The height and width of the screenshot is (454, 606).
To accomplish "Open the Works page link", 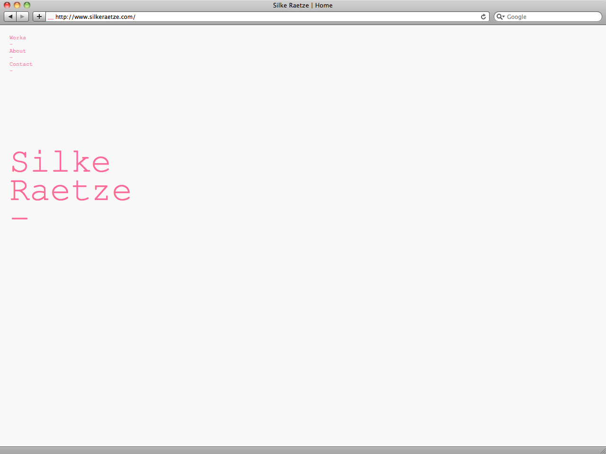I will (18, 38).
